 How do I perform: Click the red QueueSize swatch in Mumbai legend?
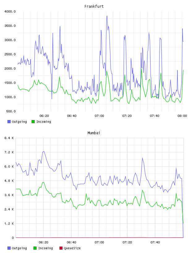(x=61, y=248)
